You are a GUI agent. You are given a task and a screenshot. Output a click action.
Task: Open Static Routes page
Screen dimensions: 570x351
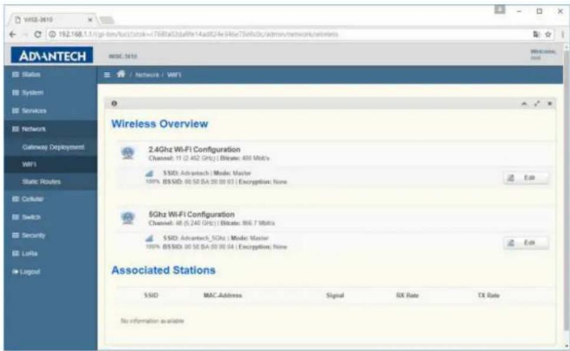pyautogui.click(x=41, y=181)
